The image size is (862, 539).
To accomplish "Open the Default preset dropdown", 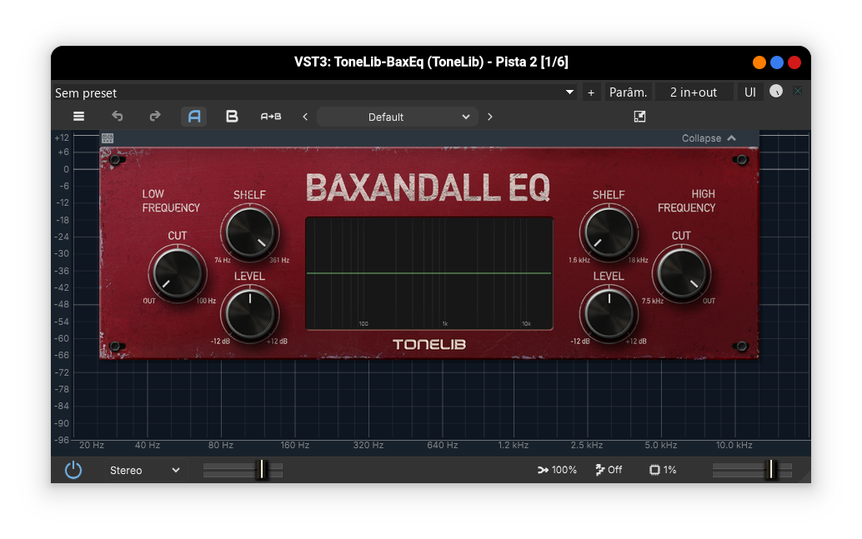I will [397, 117].
